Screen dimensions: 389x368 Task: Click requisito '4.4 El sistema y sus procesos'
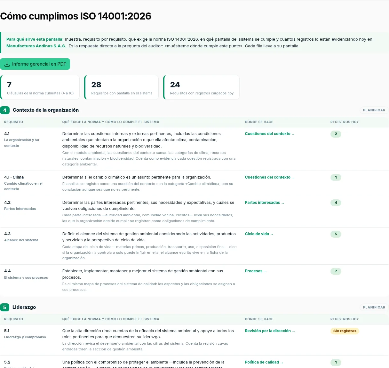[x=26, y=274]
